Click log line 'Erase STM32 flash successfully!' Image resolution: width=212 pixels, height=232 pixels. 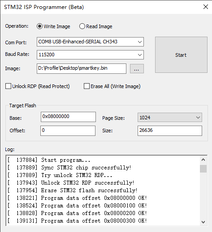point(72,190)
